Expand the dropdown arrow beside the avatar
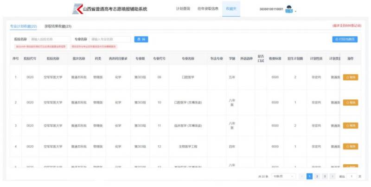 point(296,11)
